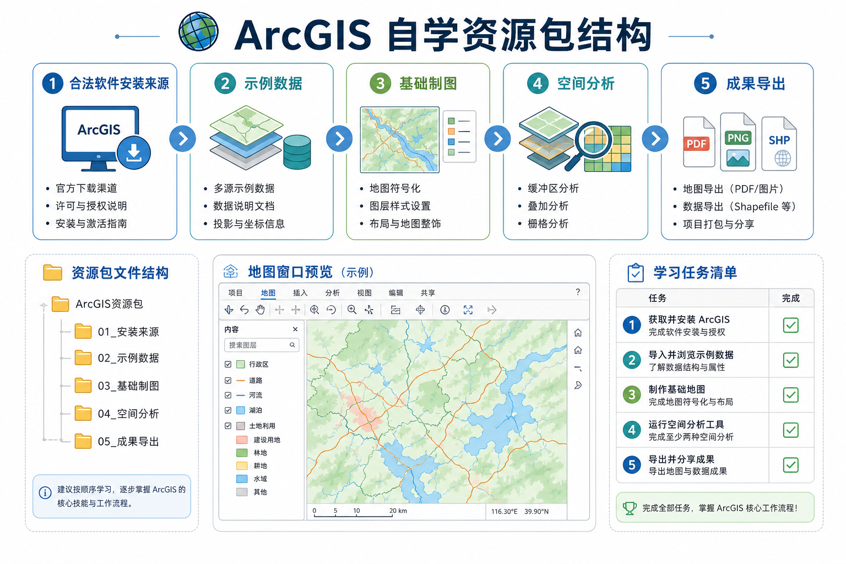Click the trophy icon in completion banner
This screenshot has width=846, height=564.
[x=630, y=508]
